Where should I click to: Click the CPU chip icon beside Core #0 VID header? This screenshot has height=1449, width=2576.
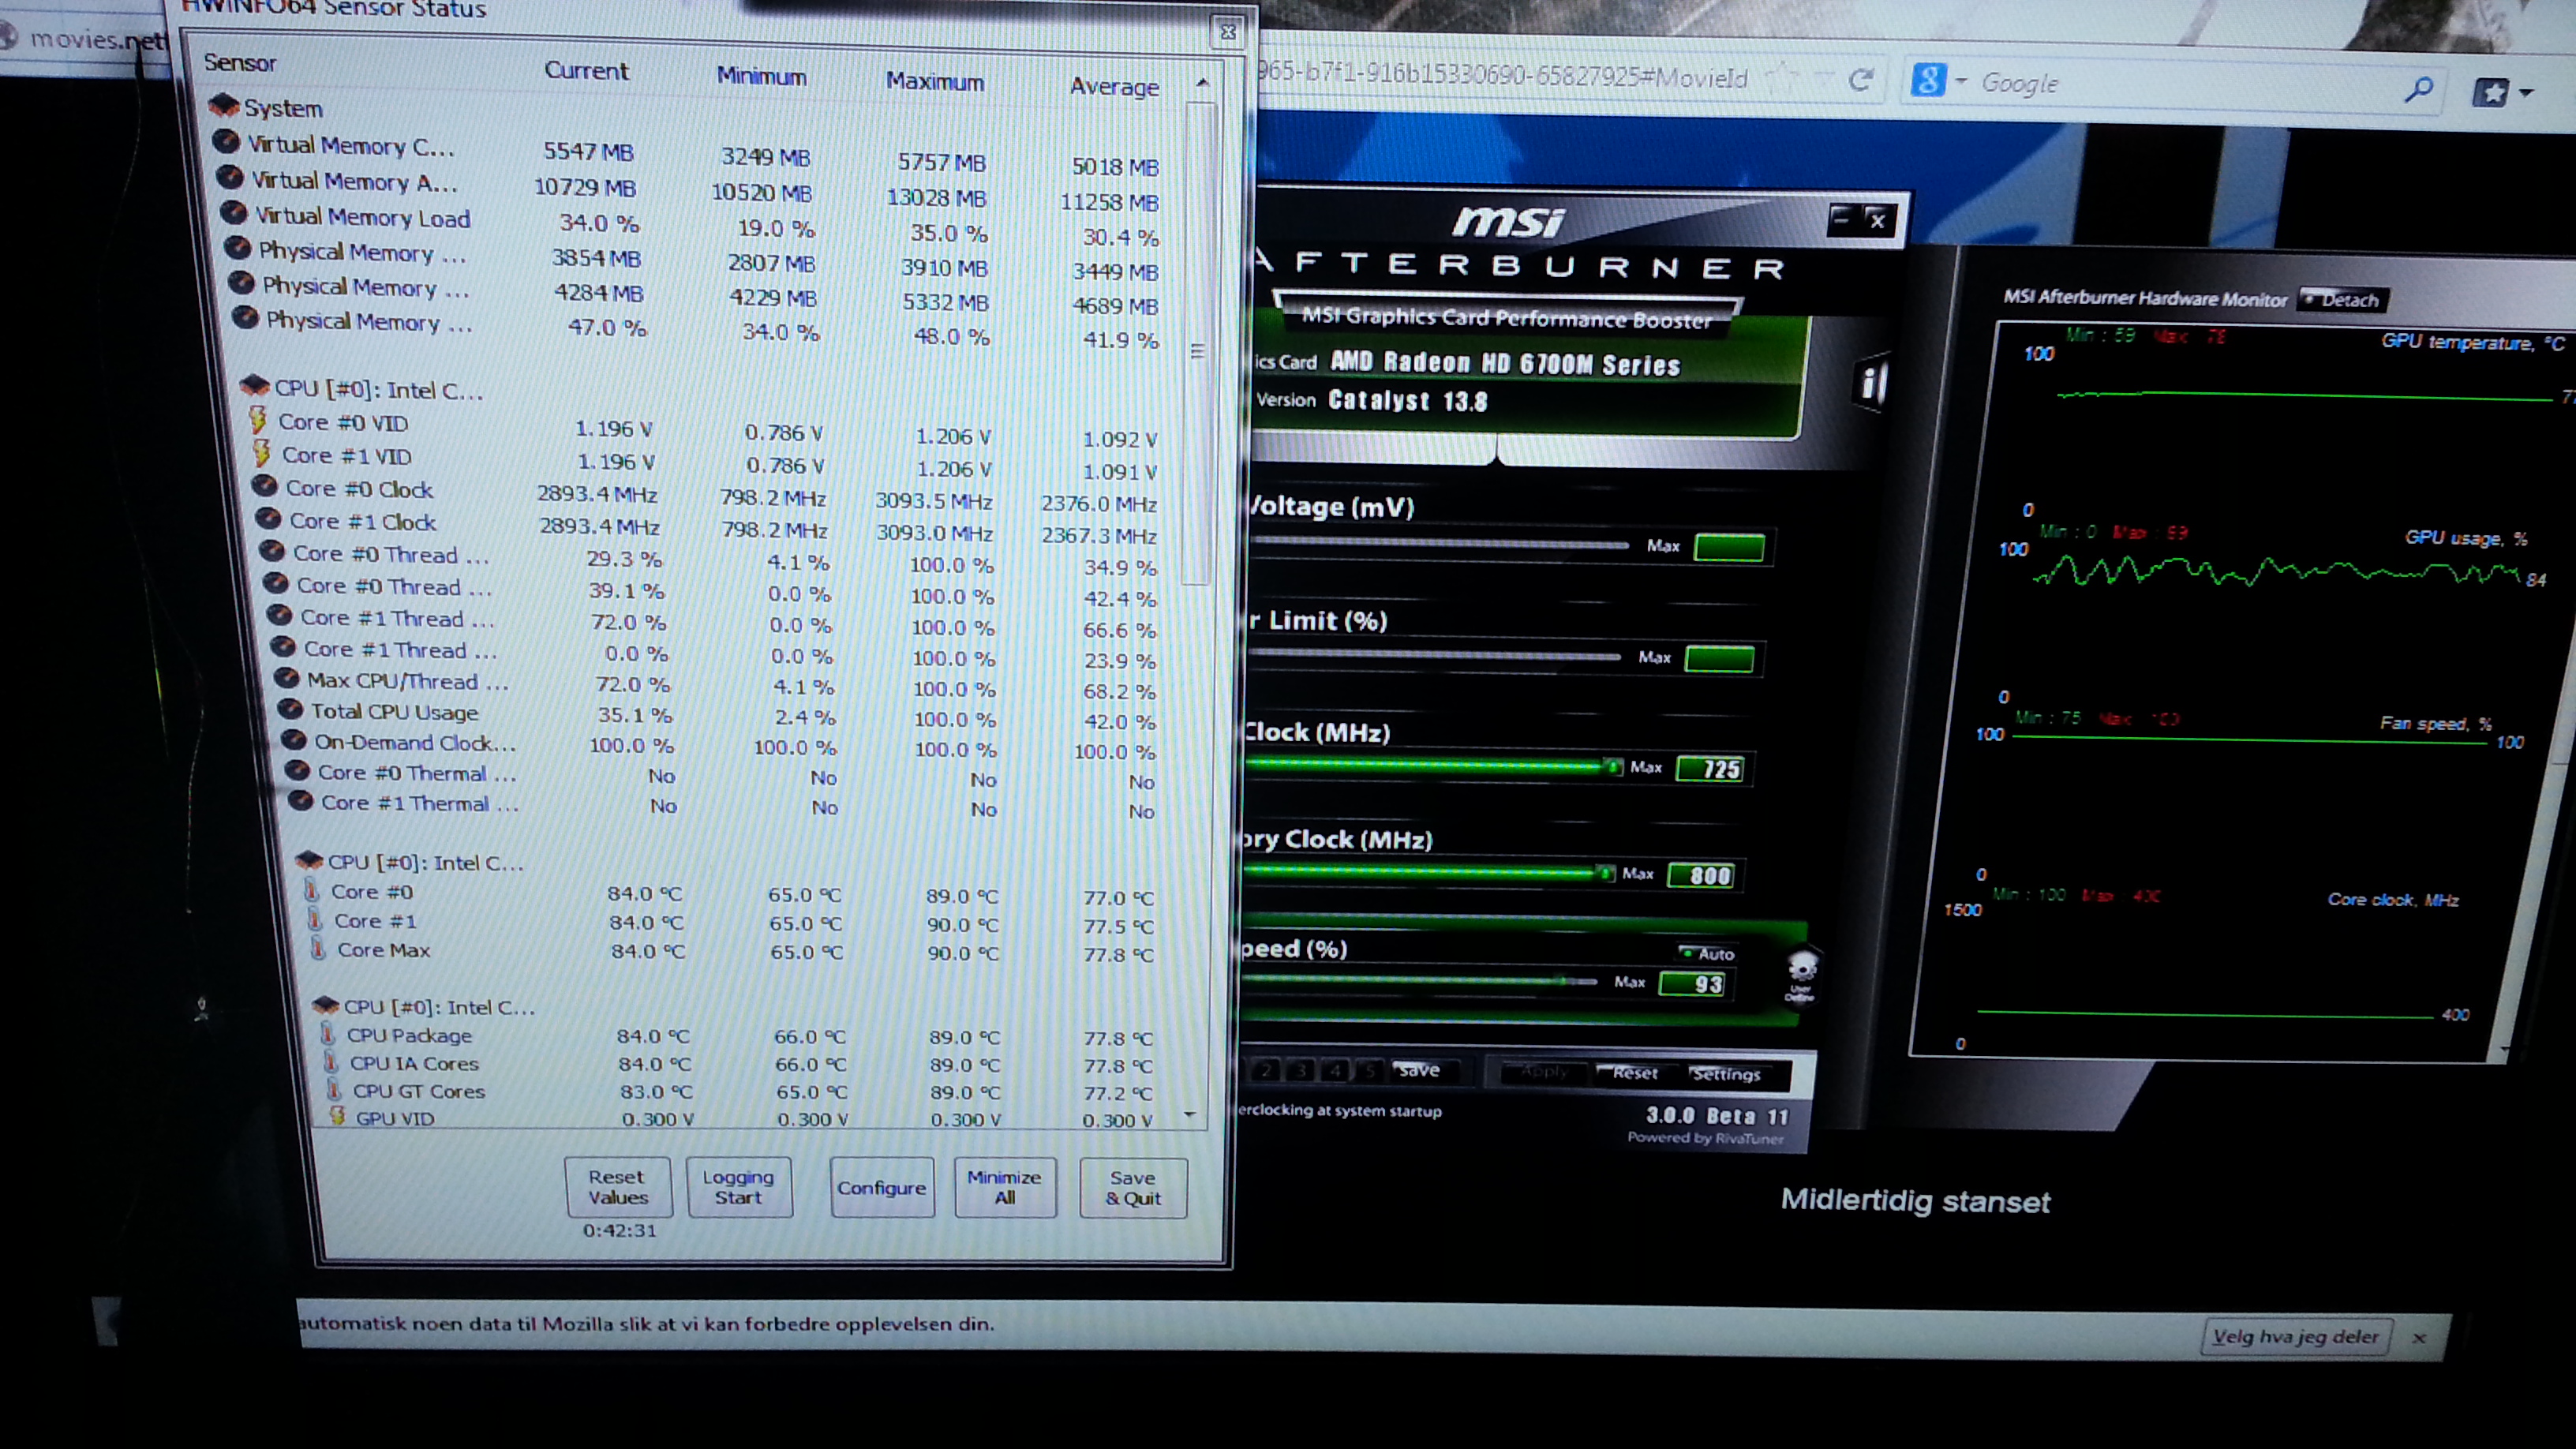(x=255, y=385)
